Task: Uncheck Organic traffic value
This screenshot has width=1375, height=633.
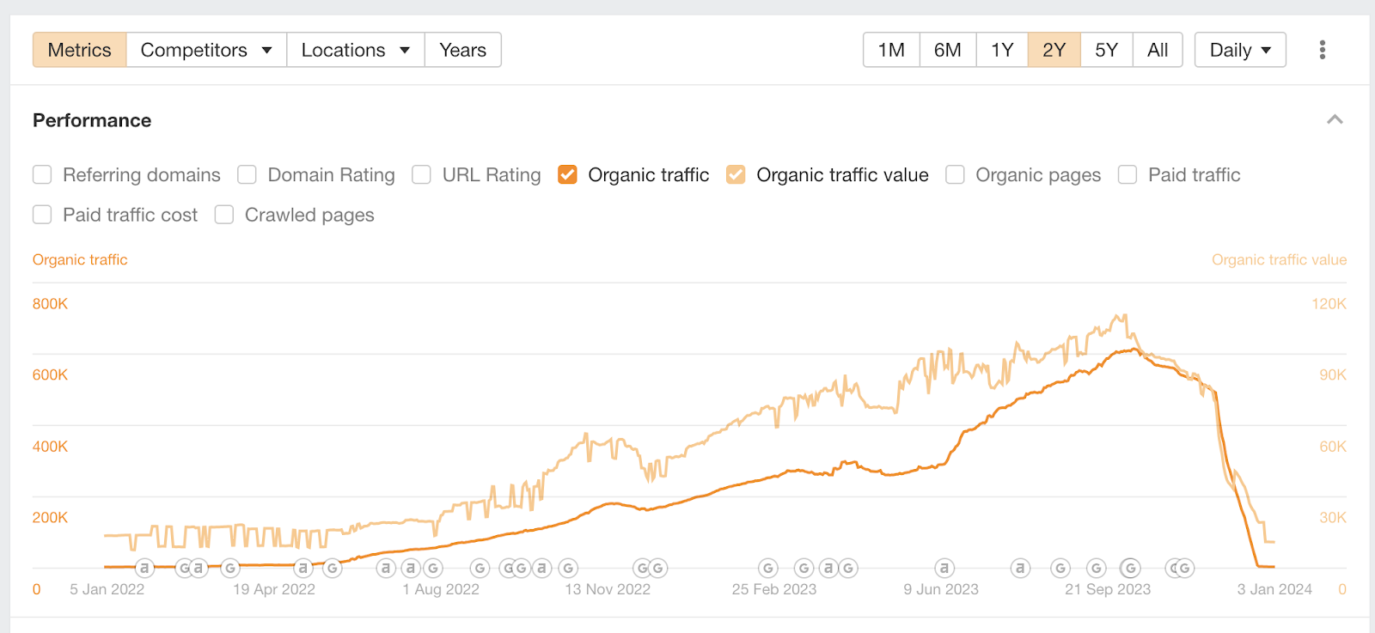Action: pyautogui.click(x=736, y=175)
